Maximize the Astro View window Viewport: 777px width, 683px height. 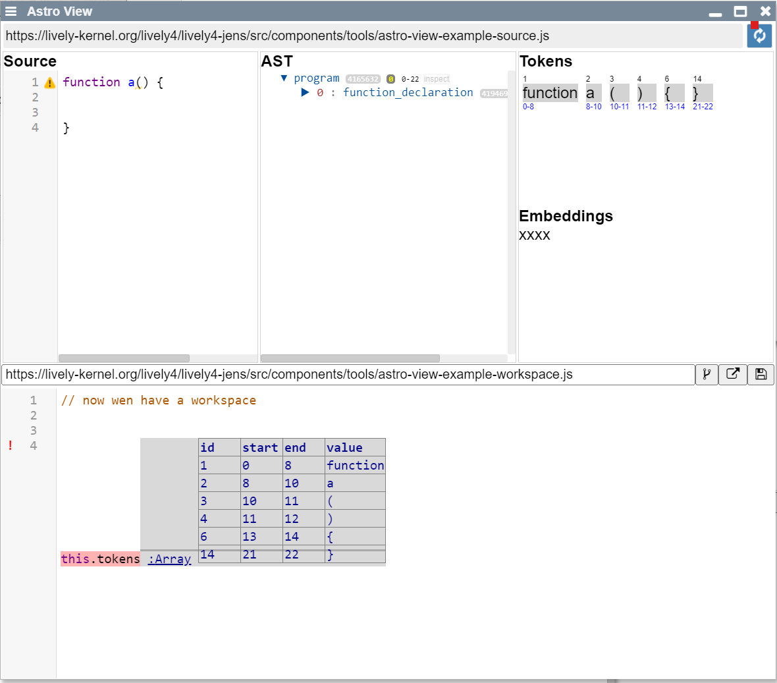pyautogui.click(x=740, y=11)
